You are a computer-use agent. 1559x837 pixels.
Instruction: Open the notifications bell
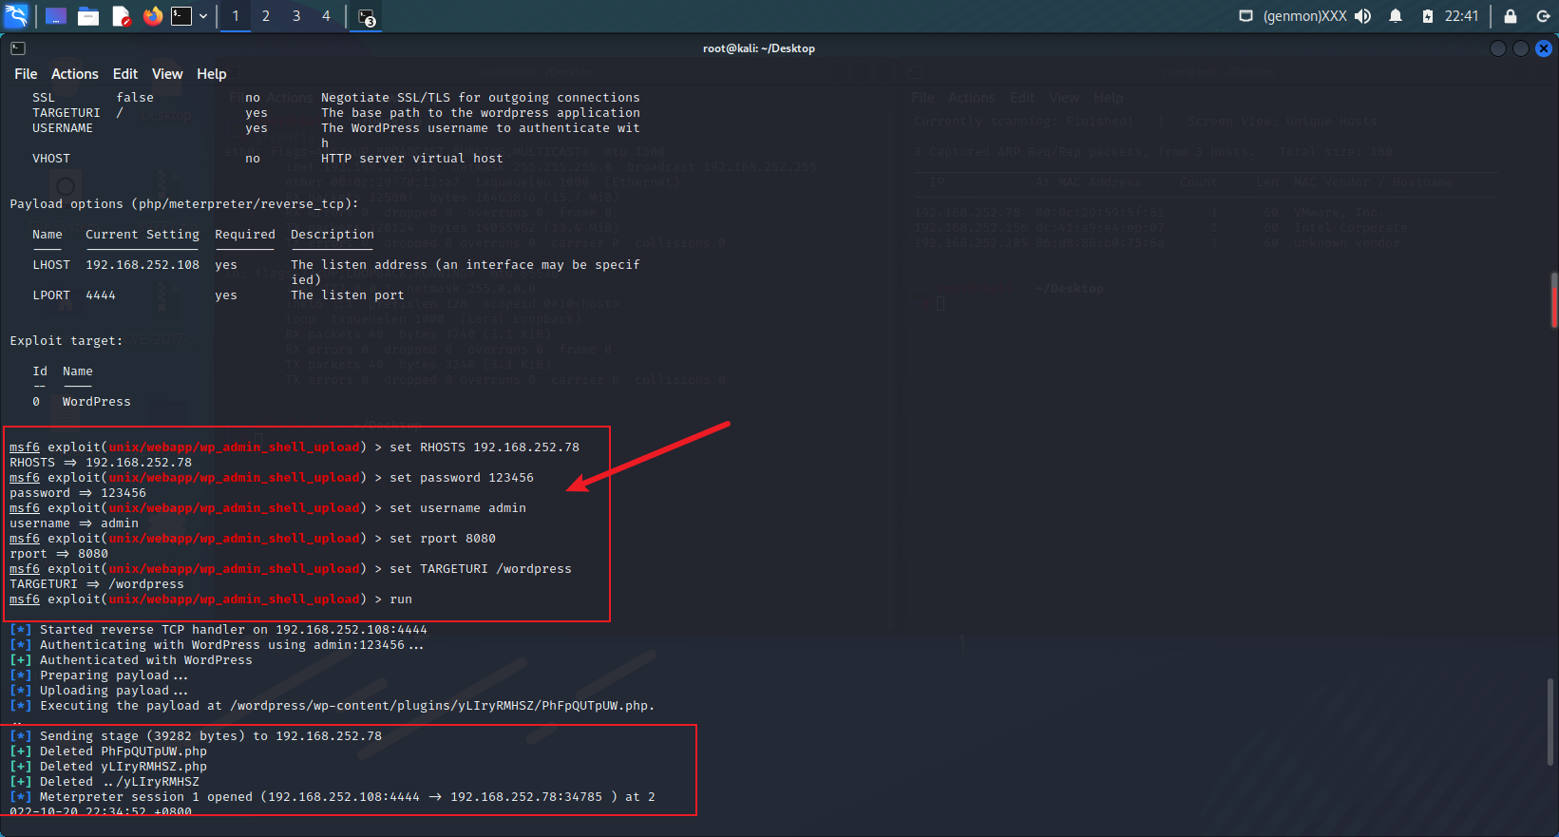click(1396, 16)
